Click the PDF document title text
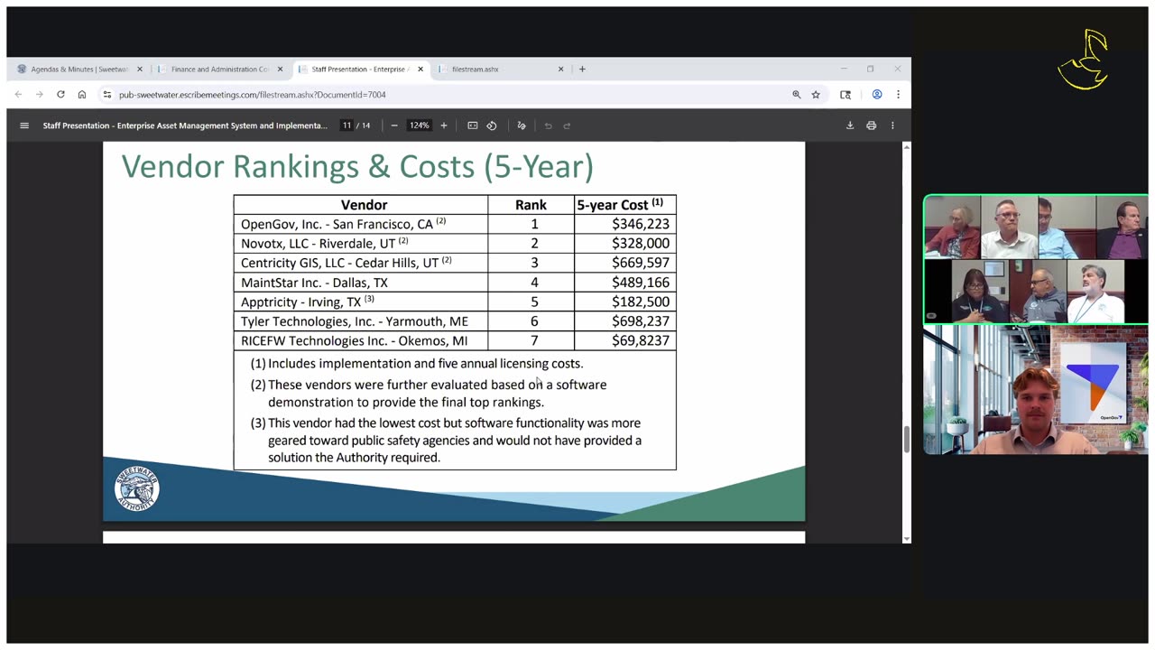This screenshot has width=1155, height=650. click(185, 125)
